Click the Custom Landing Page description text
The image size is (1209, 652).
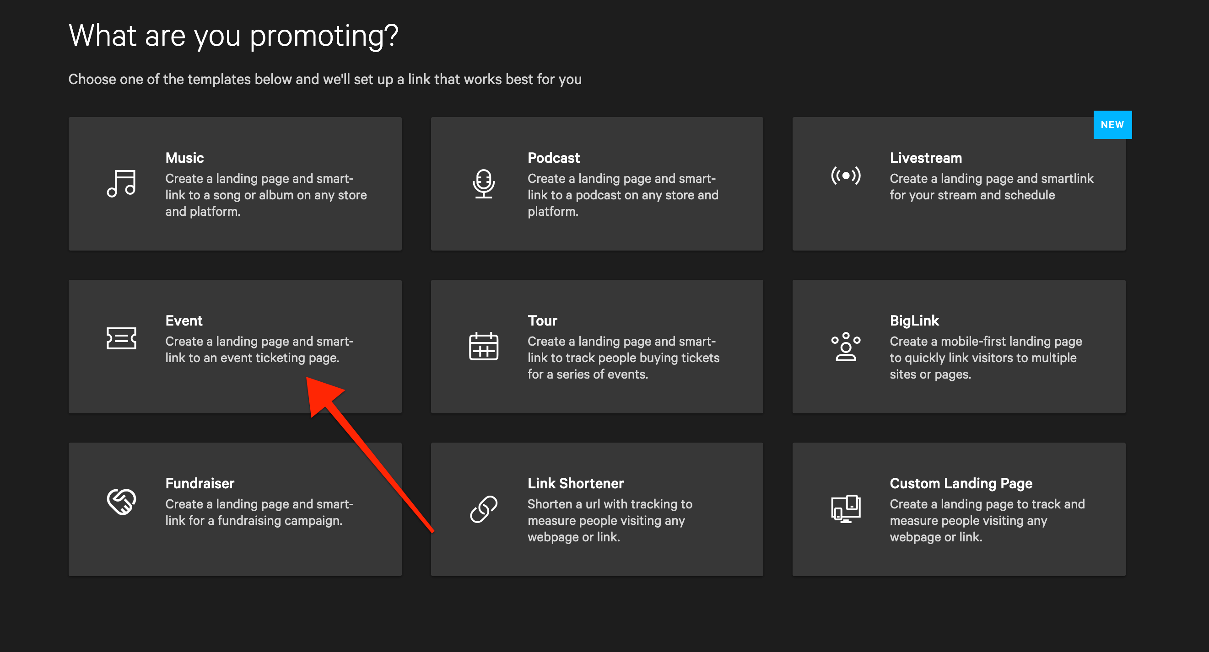coord(987,520)
